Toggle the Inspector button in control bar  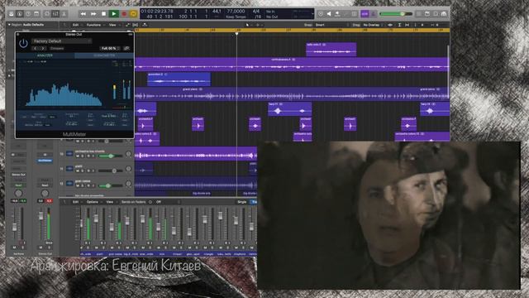[x=20, y=14]
